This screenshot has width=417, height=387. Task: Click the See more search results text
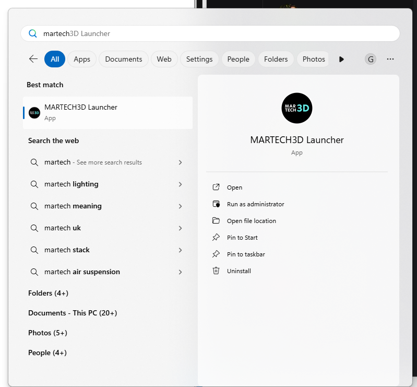[x=109, y=162]
